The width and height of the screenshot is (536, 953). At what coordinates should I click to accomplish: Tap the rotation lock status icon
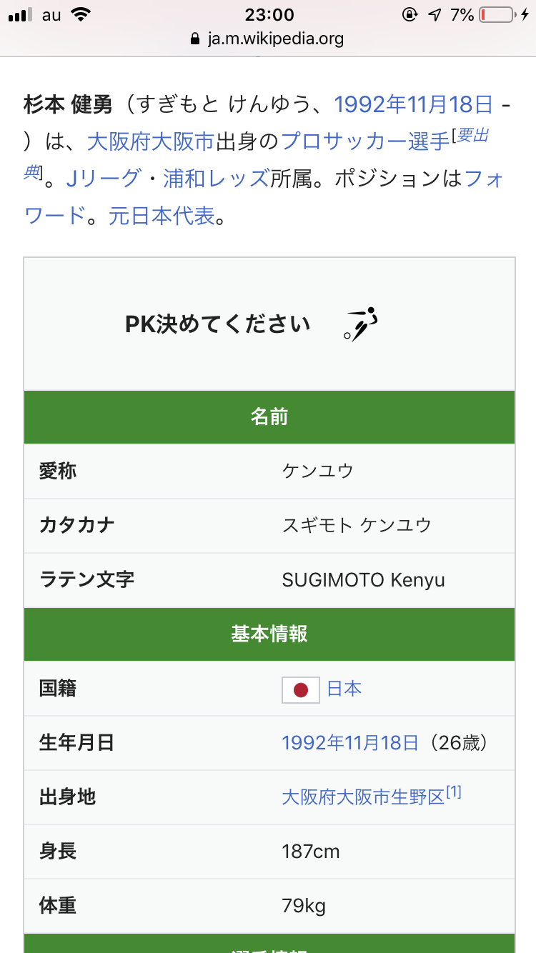tap(410, 15)
